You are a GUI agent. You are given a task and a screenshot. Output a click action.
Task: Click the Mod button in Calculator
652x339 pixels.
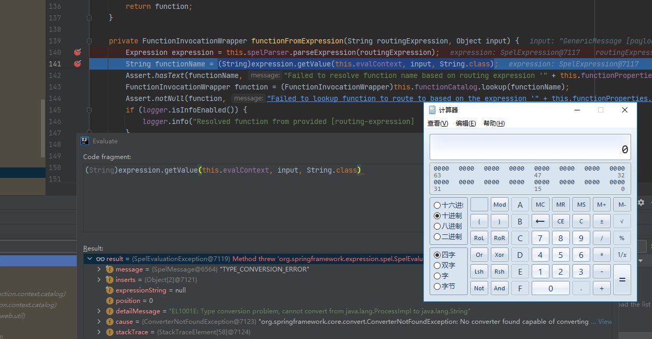tap(500, 205)
